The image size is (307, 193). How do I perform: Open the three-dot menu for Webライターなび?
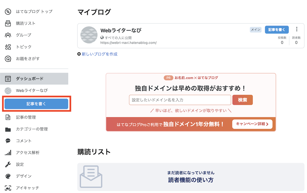[297, 29]
